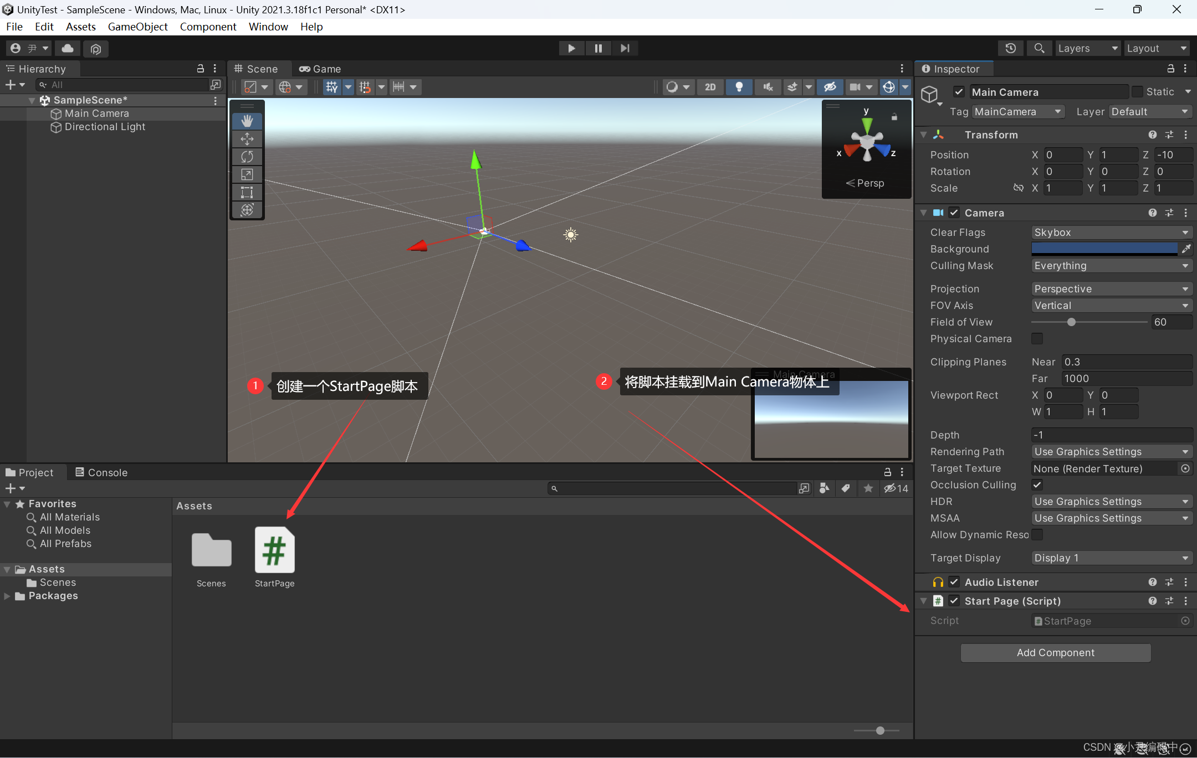Select the Transform tool
The image size is (1197, 758).
pyautogui.click(x=247, y=210)
